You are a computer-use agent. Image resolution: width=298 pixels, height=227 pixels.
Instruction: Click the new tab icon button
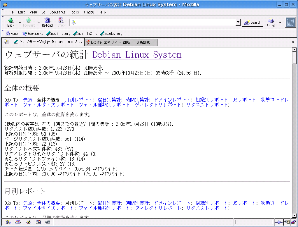[x=6, y=42]
